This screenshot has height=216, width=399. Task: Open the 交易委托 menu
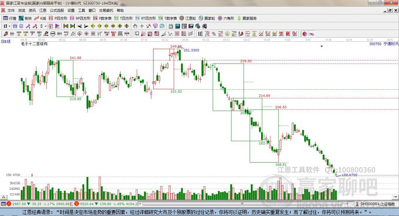tap(106, 11)
